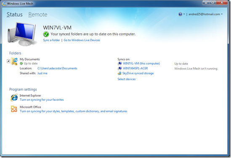Click the Select devices link
Screen dimensions: 231x158
[127, 79]
